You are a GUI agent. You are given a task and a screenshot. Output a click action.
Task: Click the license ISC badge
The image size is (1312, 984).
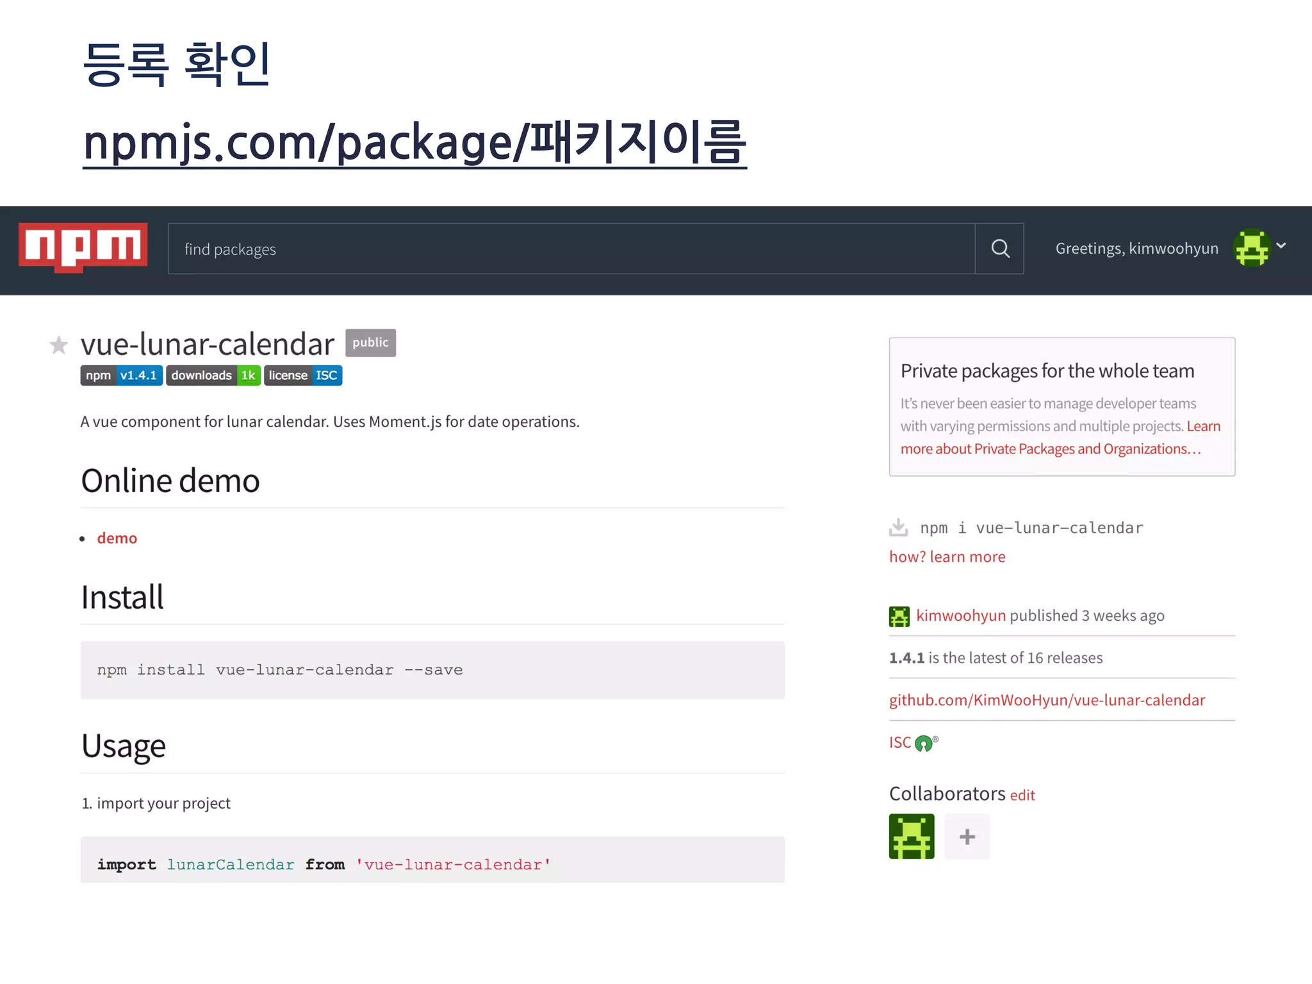click(x=303, y=375)
